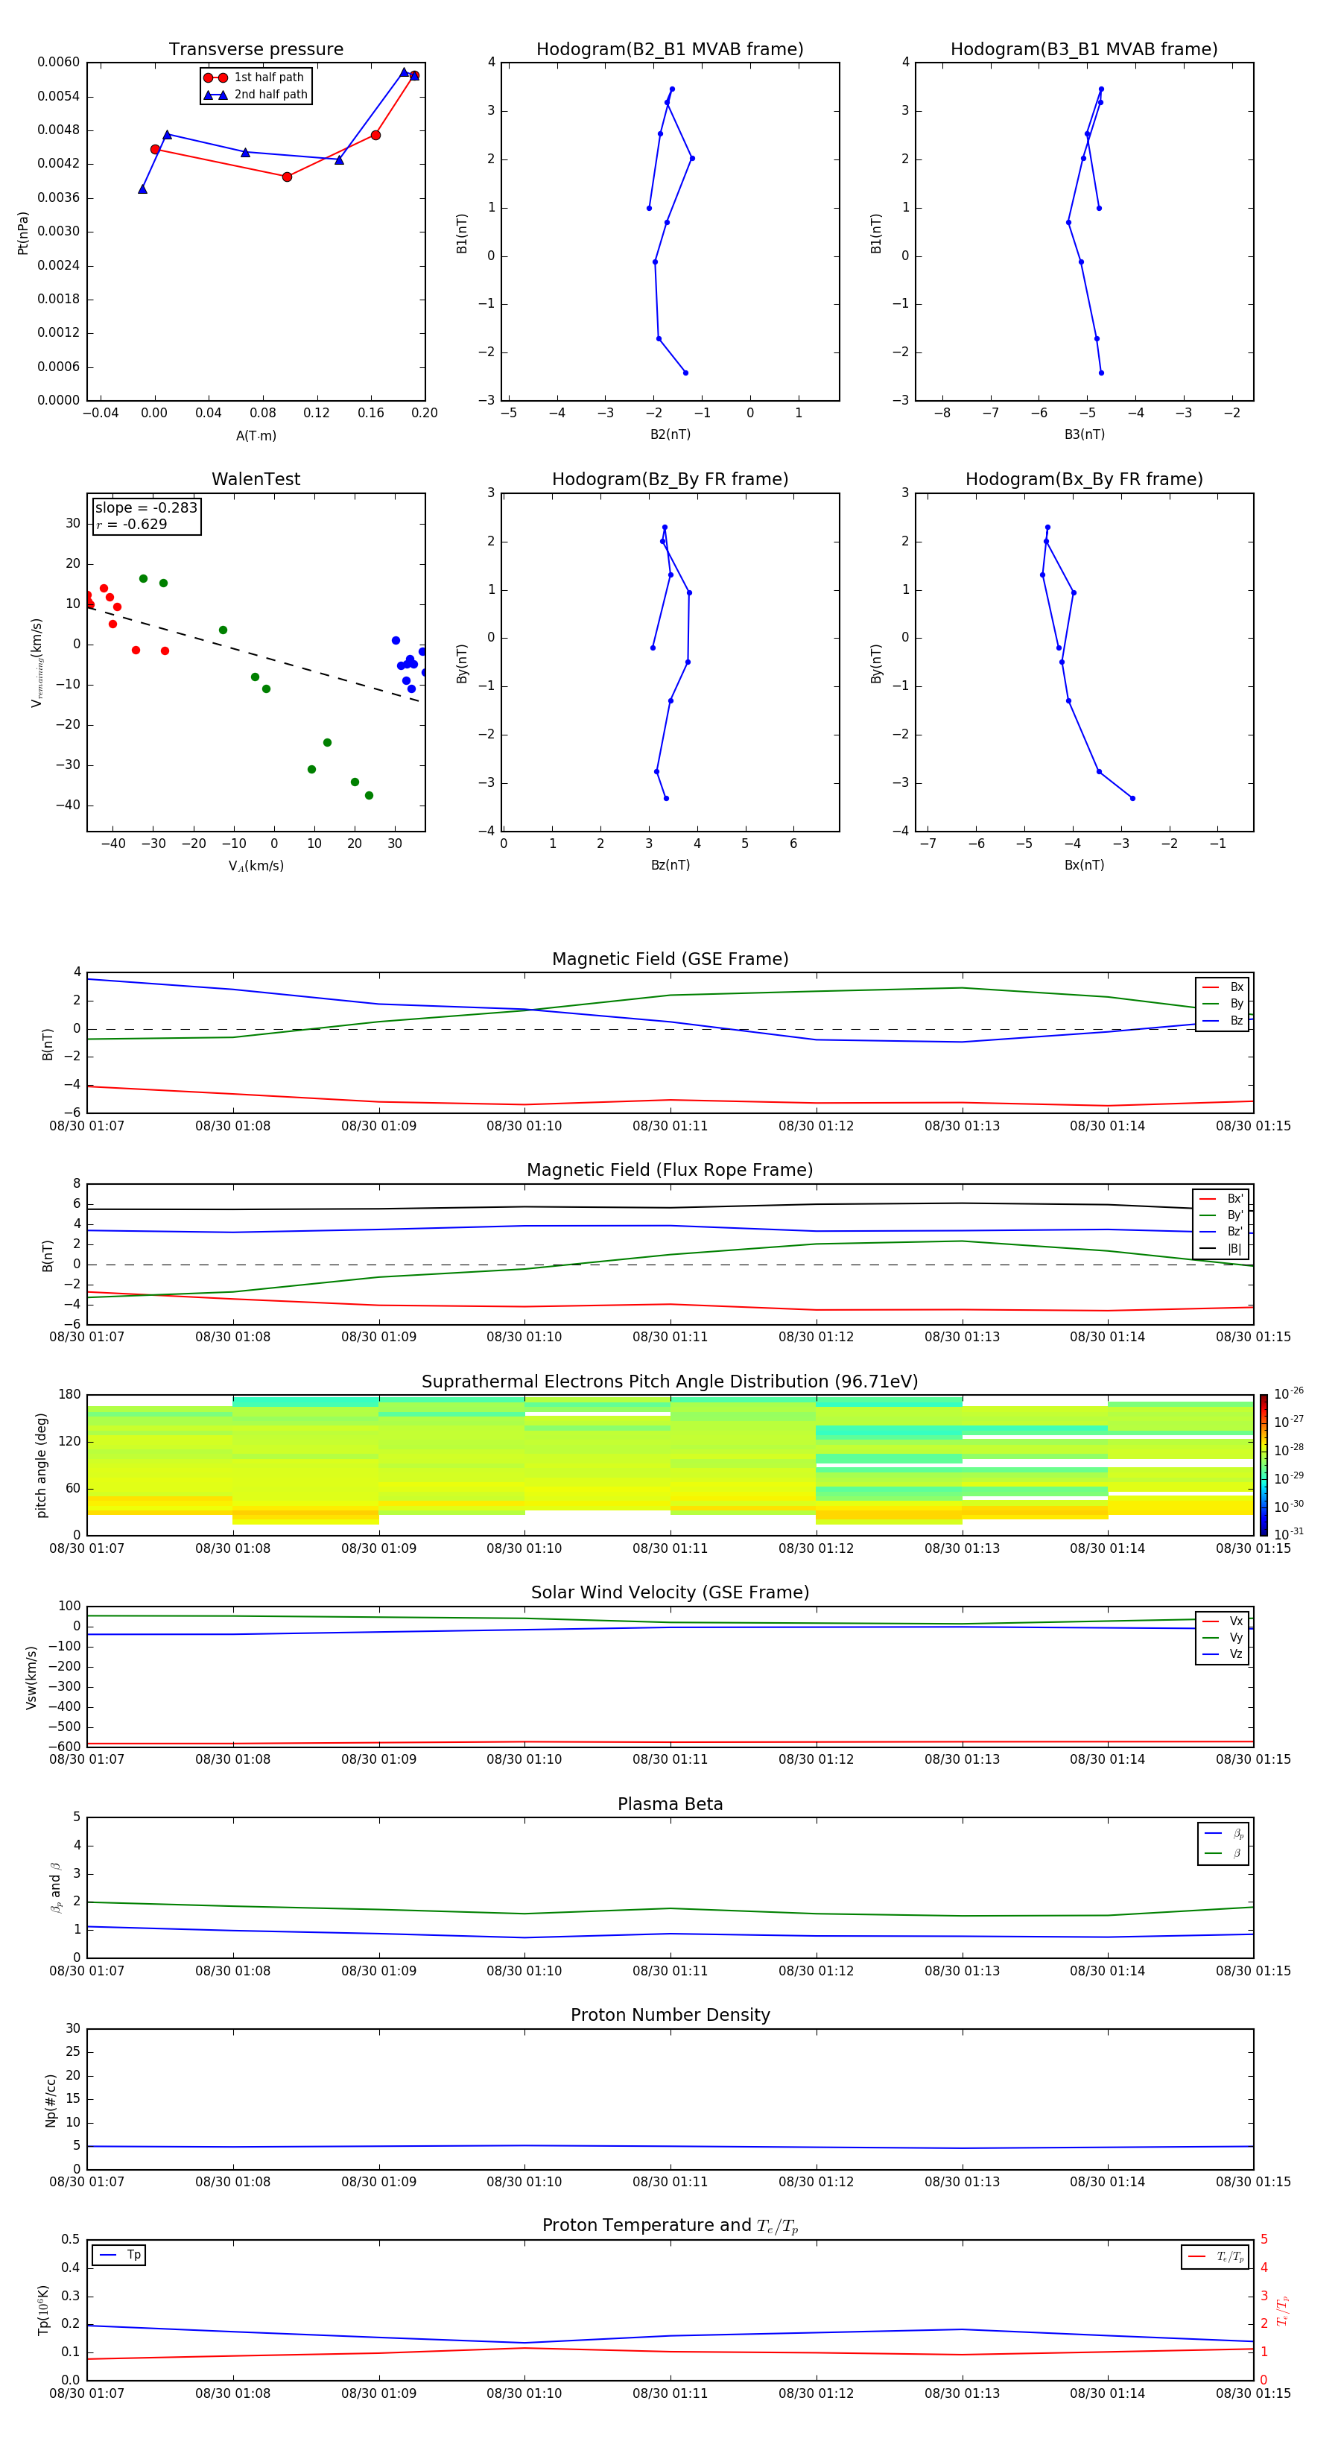Click the Suprathermal Electrons Pitch Angle Distribution title
The height and width of the screenshot is (2459, 1341).
click(670, 1382)
